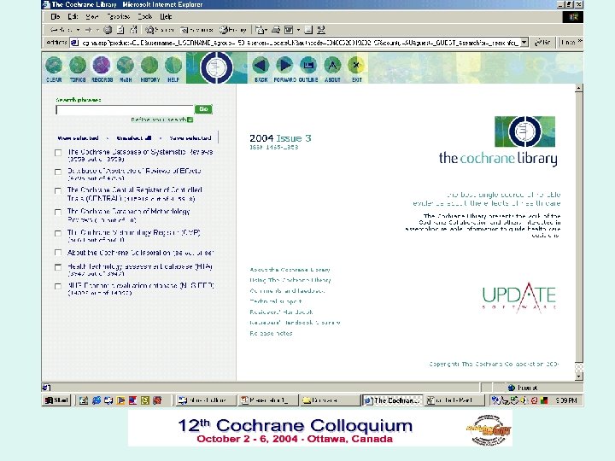Open the Using The Cochrane Library link
The width and height of the screenshot is (615, 461).
pos(290,280)
